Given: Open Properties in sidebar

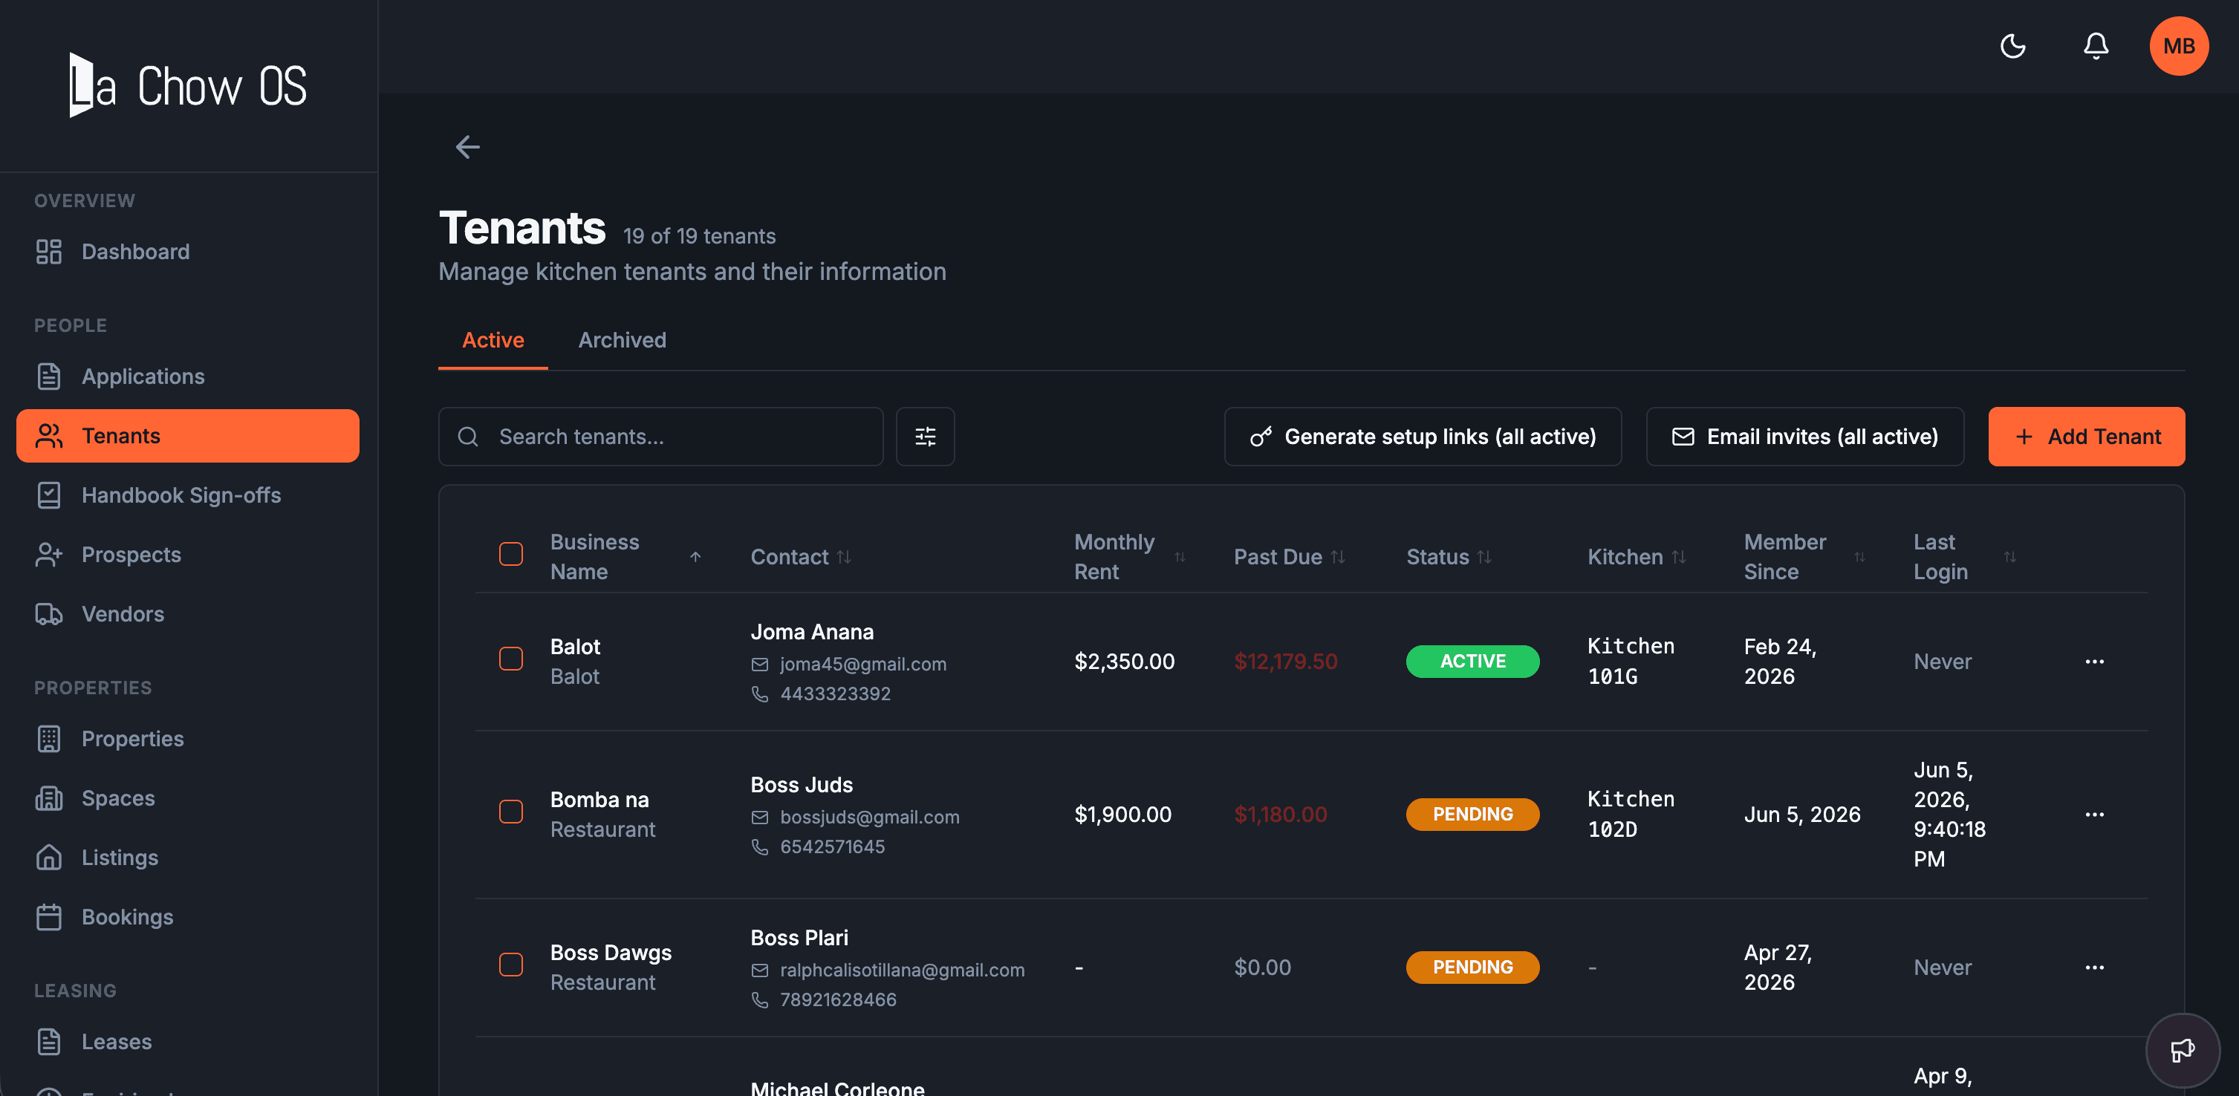Looking at the screenshot, I should tap(188, 739).
